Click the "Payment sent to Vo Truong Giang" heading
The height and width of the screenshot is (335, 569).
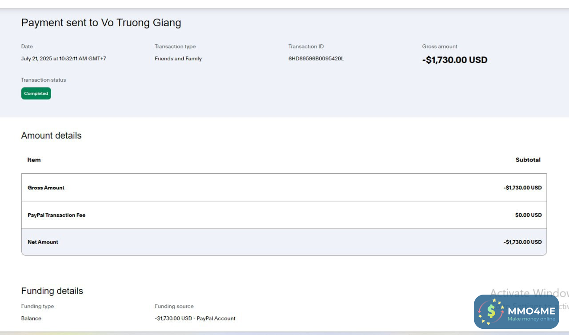pos(101,23)
